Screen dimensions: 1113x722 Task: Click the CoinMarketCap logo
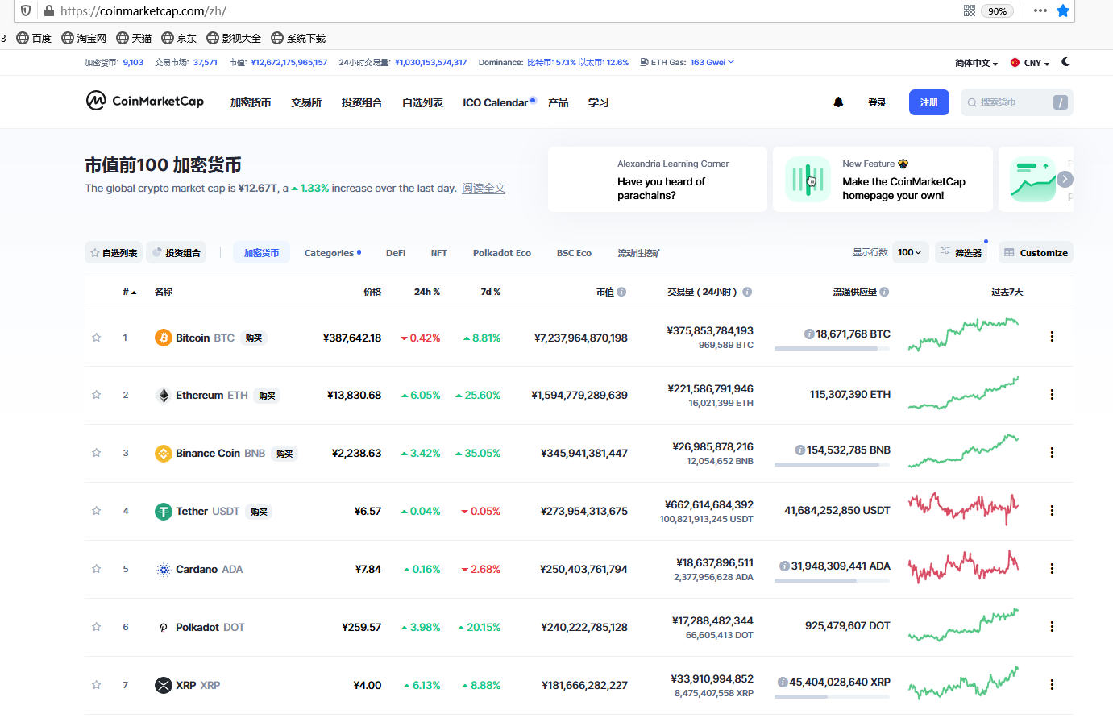pyautogui.click(x=145, y=101)
